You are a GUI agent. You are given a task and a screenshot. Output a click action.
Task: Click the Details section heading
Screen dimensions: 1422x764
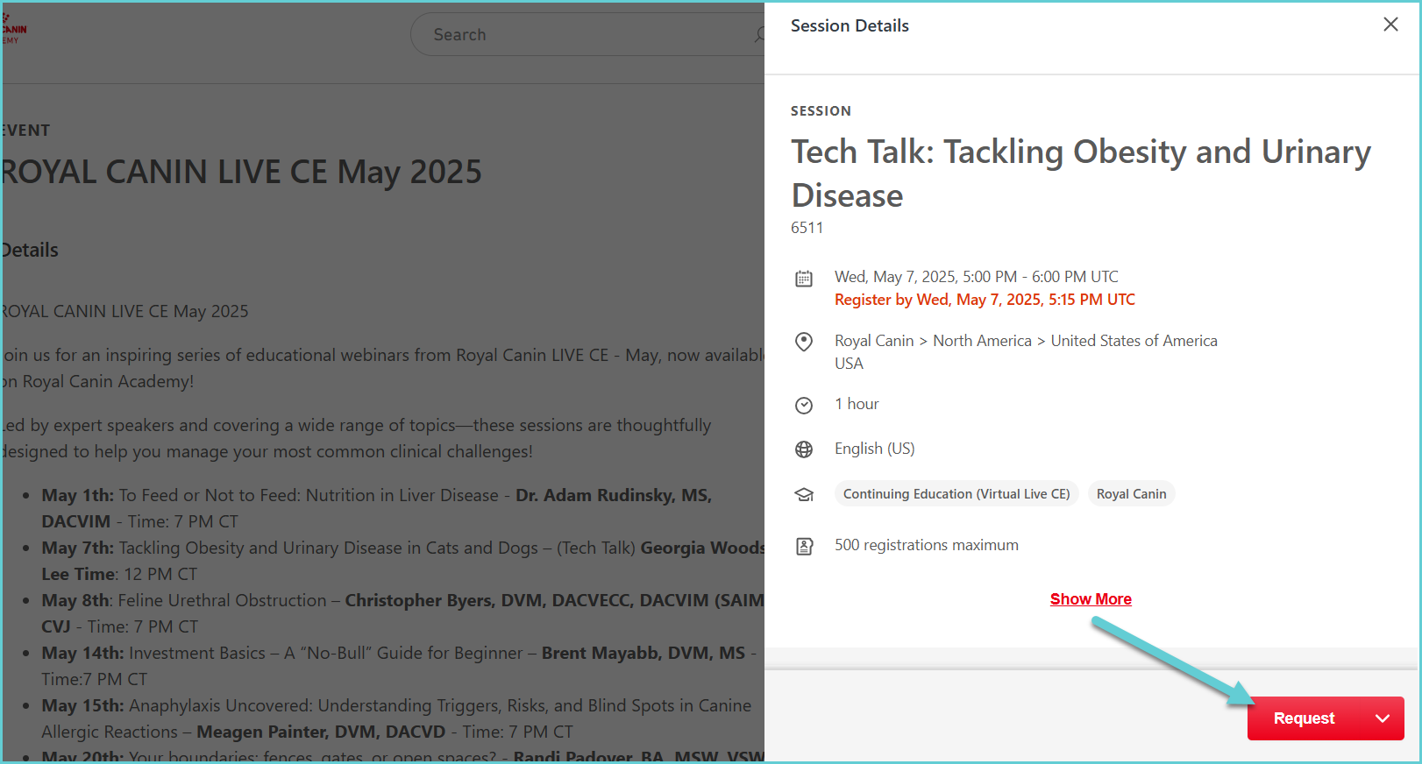(30, 251)
